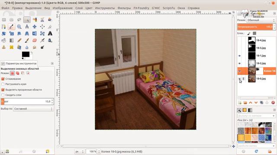
Task: Select the Rotate tool
Action: point(4,34)
